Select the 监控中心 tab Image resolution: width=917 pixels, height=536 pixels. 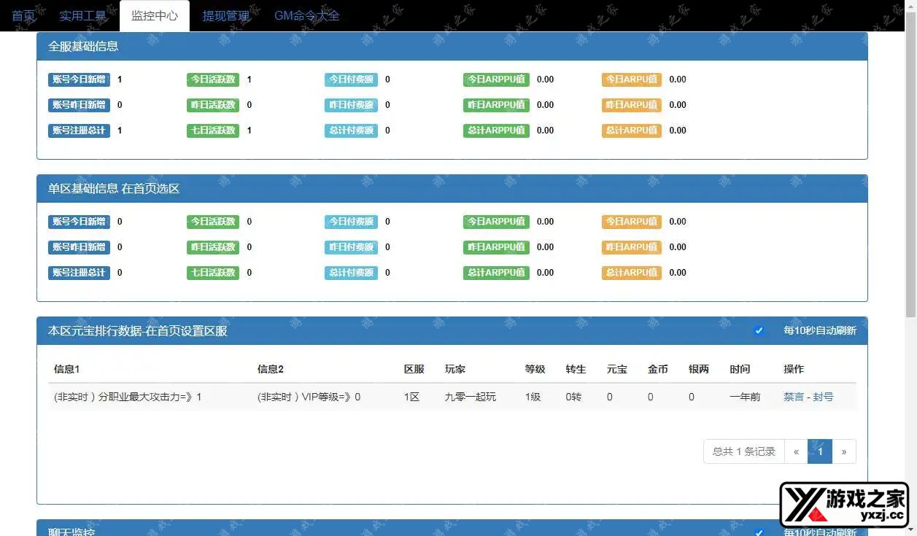tap(155, 15)
